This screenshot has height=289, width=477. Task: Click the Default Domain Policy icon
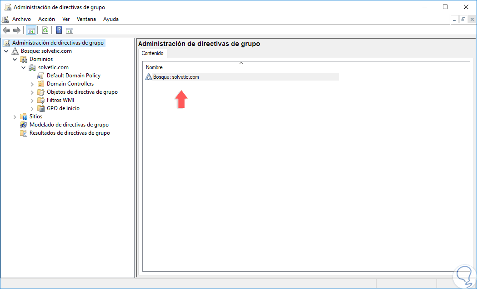[x=41, y=76]
